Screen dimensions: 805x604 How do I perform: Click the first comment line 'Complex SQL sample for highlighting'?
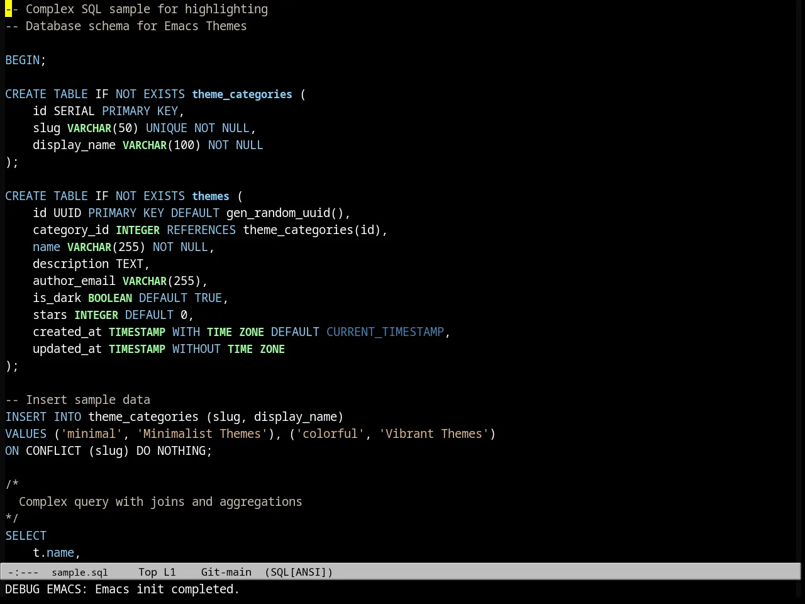147,9
